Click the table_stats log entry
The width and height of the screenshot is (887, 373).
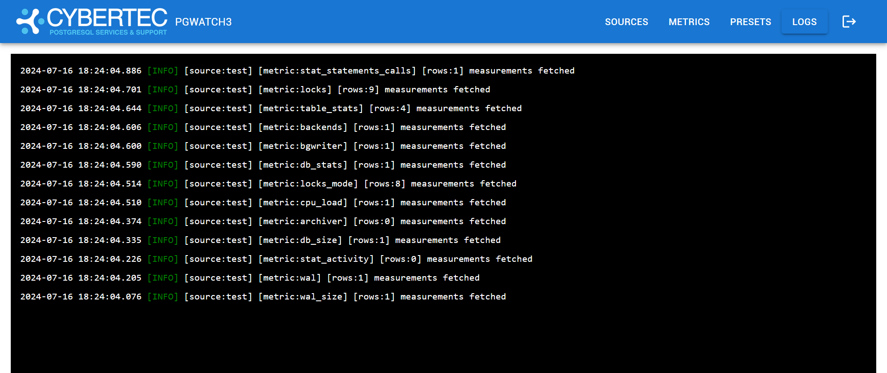tap(271, 108)
